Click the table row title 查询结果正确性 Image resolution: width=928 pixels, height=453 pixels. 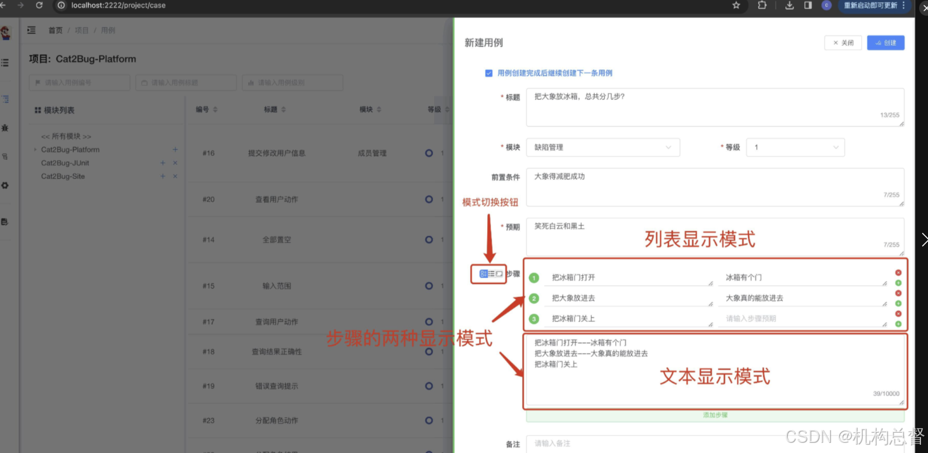tap(277, 351)
